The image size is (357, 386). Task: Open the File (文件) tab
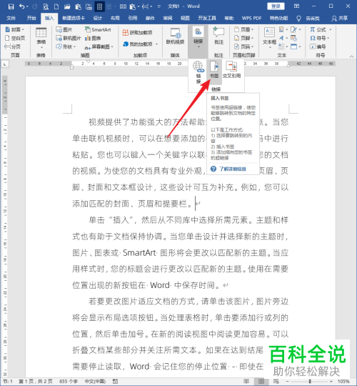click(x=11, y=18)
